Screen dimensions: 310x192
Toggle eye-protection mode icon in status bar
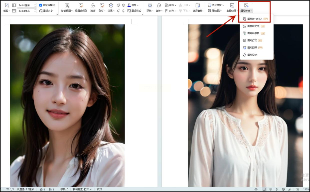(256, 189)
